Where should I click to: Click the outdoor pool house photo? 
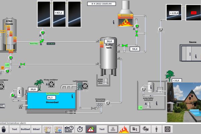(x=184, y=102)
